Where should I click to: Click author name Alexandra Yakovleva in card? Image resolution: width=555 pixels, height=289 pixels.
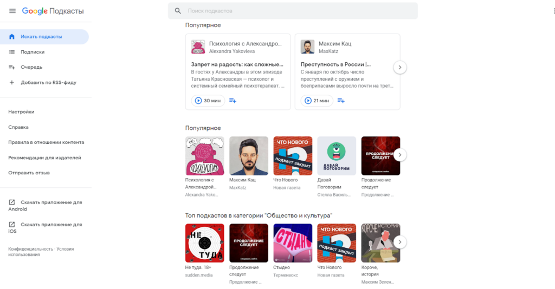click(232, 51)
